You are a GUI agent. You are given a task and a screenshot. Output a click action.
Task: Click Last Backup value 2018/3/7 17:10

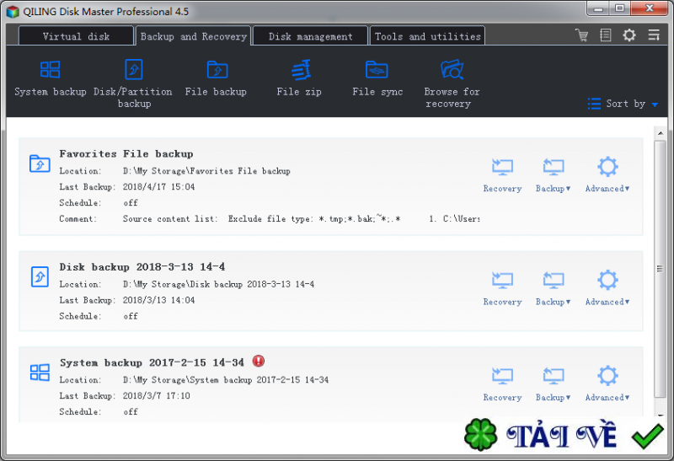coord(157,395)
